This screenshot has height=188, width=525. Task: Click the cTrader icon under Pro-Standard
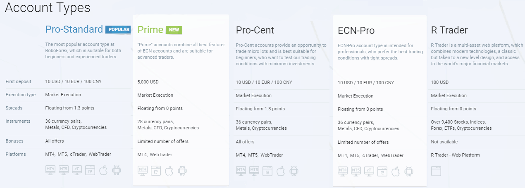[77, 170]
